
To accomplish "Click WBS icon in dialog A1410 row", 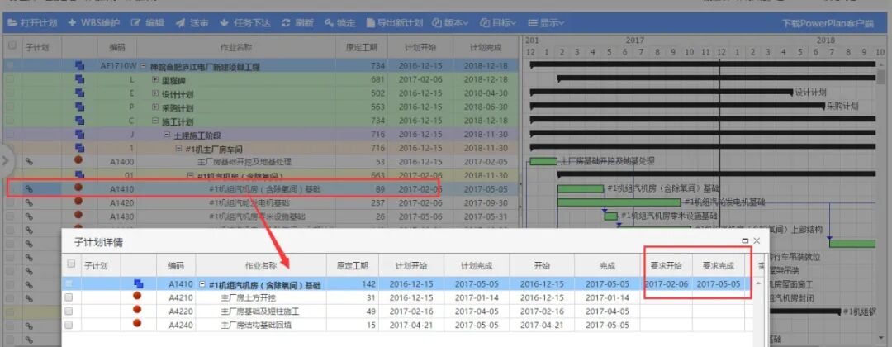I will 138,283.
